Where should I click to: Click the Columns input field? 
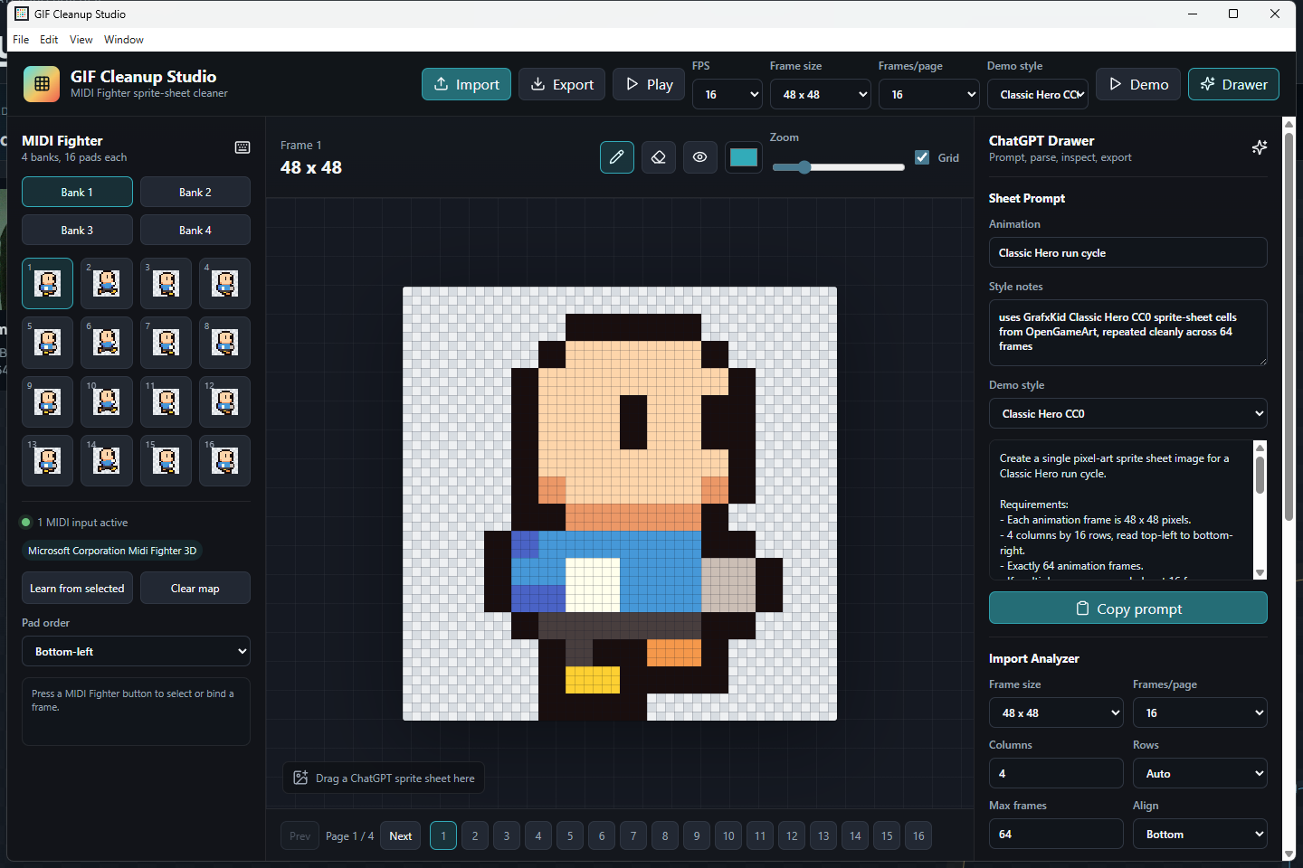[x=1056, y=773]
